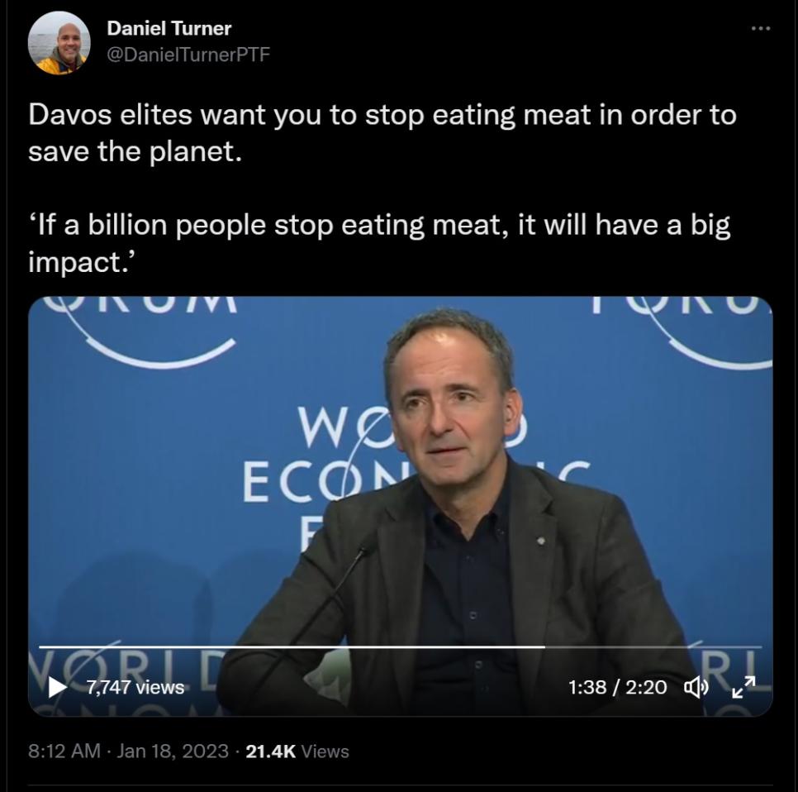
Task: Click the 7,747 views label on the video
Action: (x=135, y=687)
